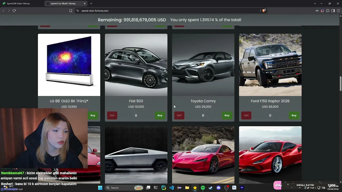Viewport: 342px width, 192px height.
Task: Open site settings icon in address bar
Action: [77, 11]
